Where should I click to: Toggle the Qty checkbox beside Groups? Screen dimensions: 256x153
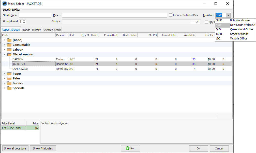click(x=206, y=22)
